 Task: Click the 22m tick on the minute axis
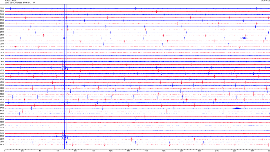[x=199, y=151]
